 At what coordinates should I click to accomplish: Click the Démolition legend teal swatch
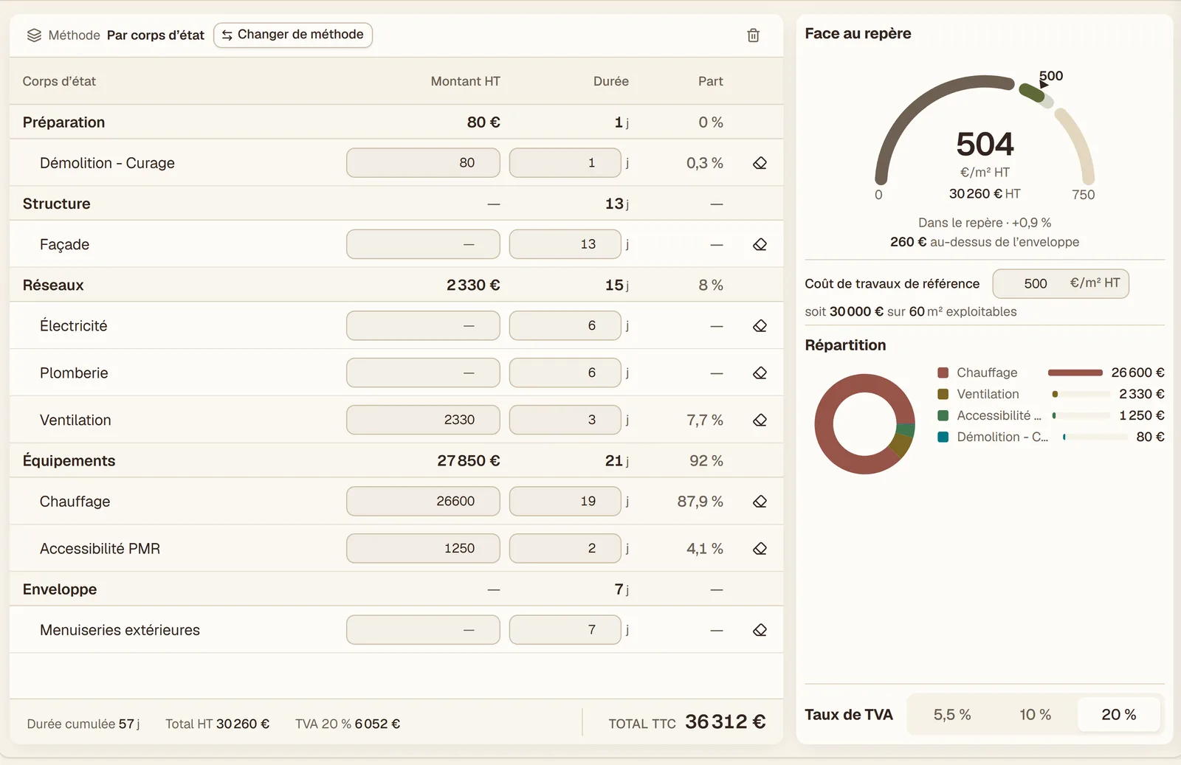point(943,437)
